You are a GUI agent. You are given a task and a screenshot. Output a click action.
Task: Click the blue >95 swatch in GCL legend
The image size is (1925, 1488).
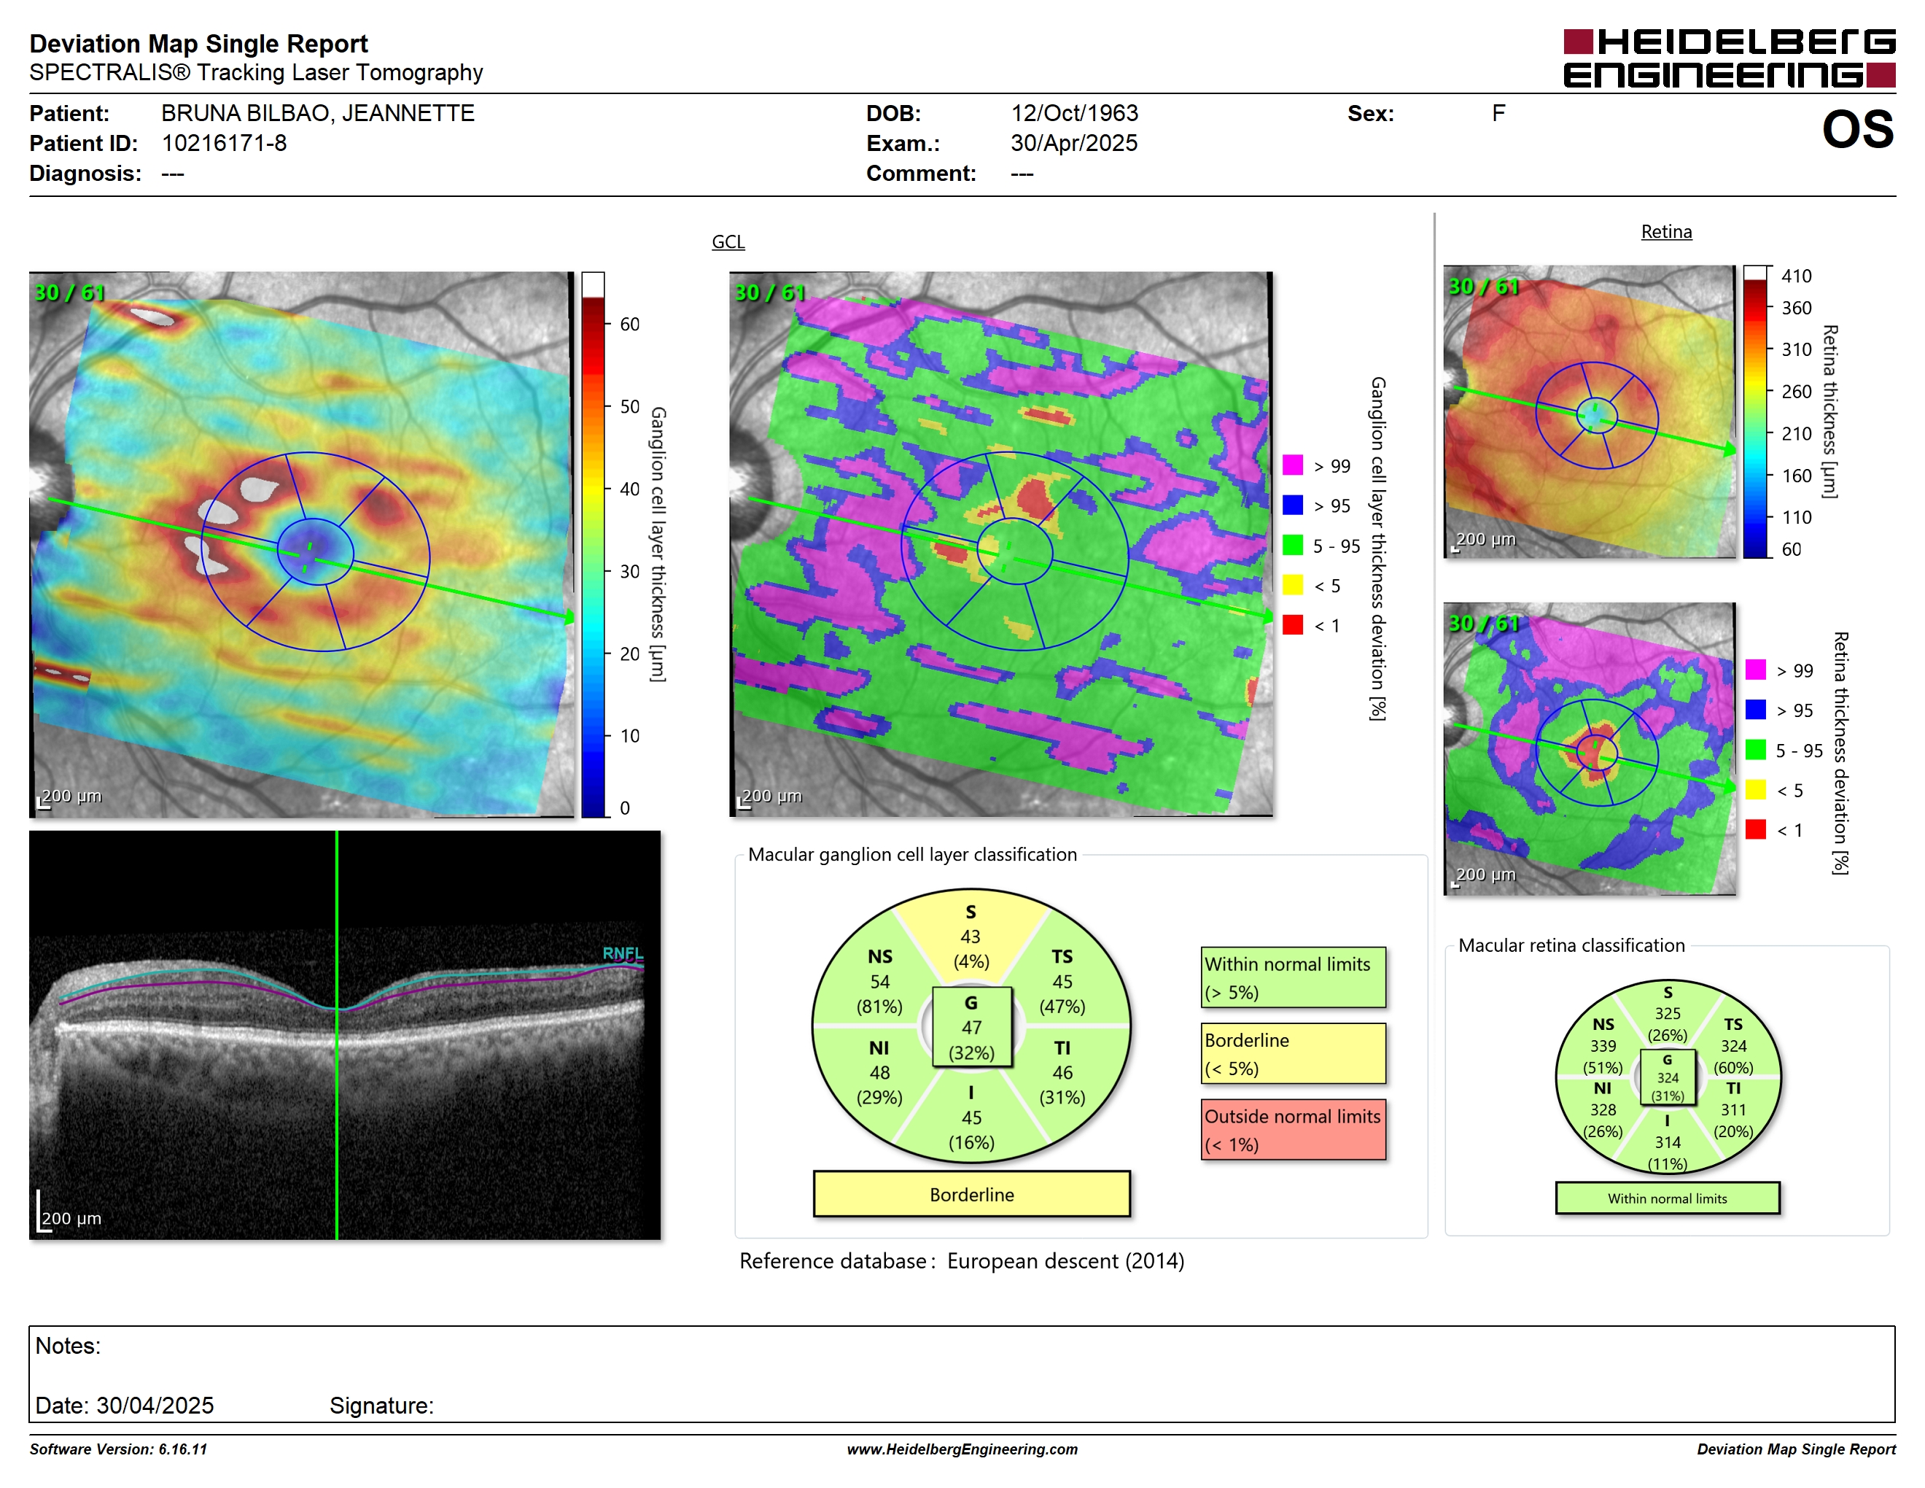[x=1293, y=505]
